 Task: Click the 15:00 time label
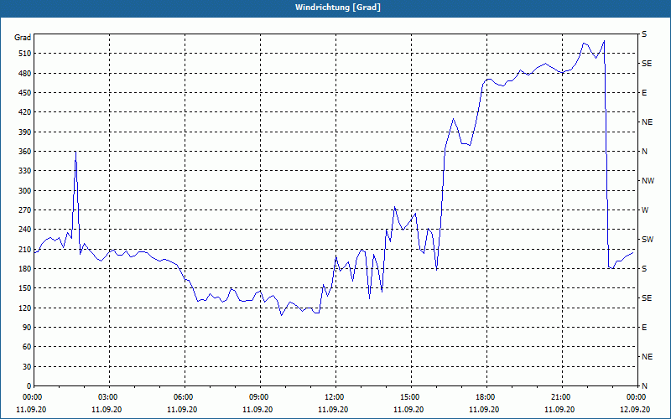pos(410,396)
